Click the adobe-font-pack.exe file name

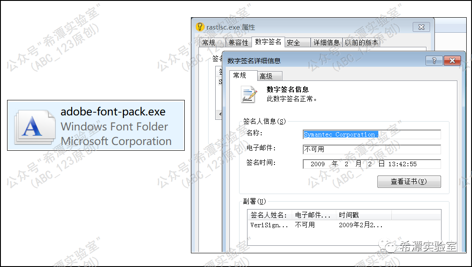tap(113, 112)
